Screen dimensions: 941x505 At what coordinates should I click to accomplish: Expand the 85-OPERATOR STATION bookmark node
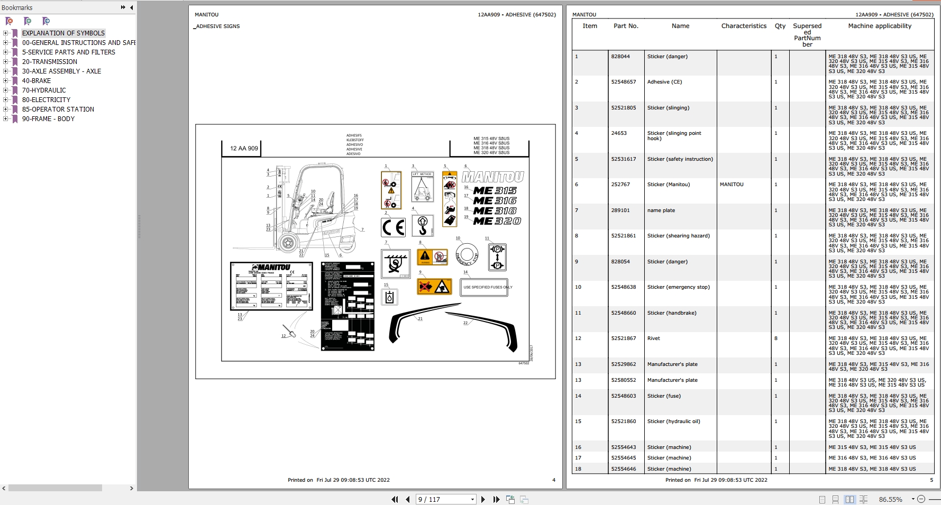click(x=6, y=109)
